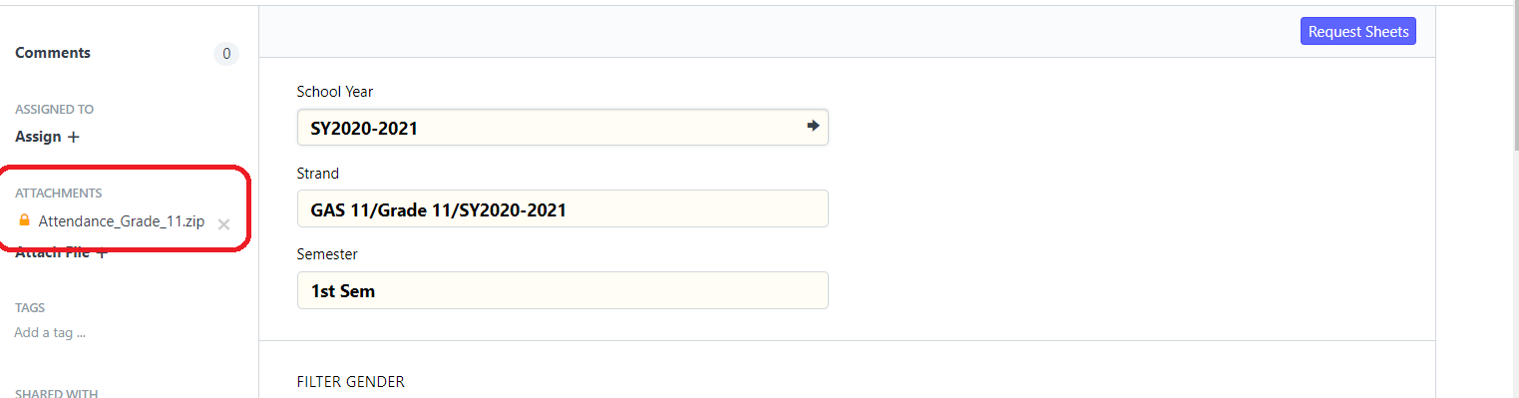Click the comments count badge showing 0
Screen dimensions: 1519x398
coord(226,54)
